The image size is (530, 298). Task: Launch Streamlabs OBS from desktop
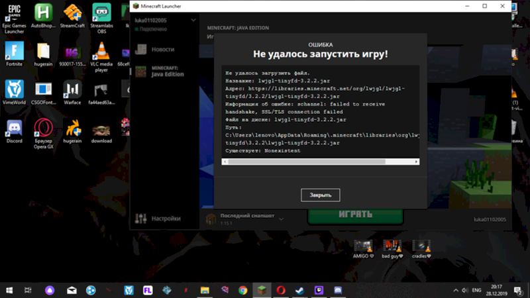pyautogui.click(x=101, y=13)
